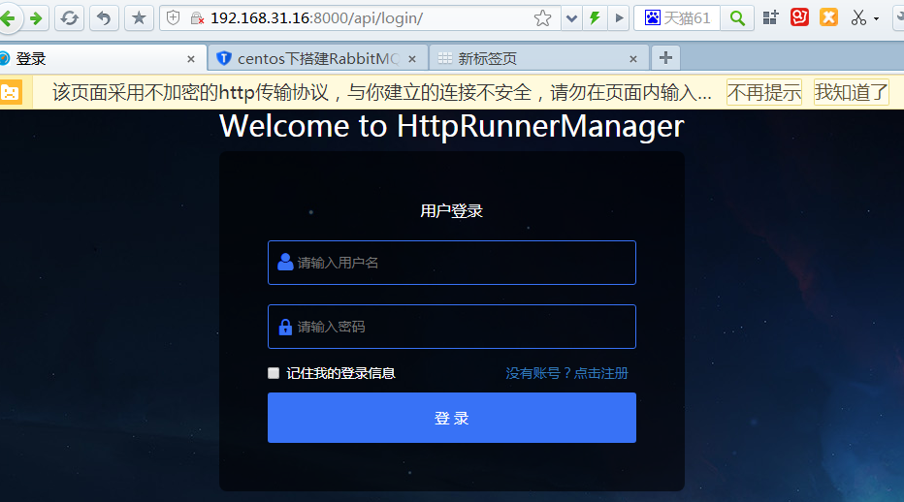Close the 登录 tab
Viewport: 904px width, 502px height.
(191, 59)
